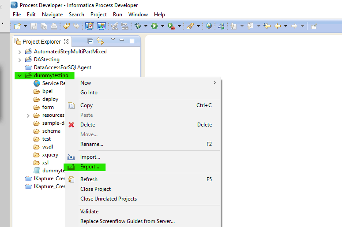This screenshot has height=227, width=342.
Task: Open the New wizard dropdown arrow
Action: [25, 26]
